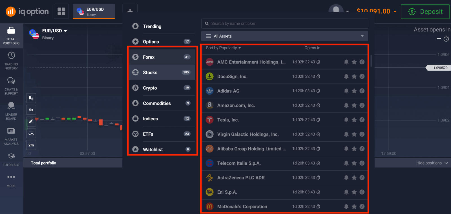The height and width of the screenshot is (214, 451).
Task: Toggle favorite star for McDonald's Corporation
Action: pyautogui.click(x=354, y=207)
